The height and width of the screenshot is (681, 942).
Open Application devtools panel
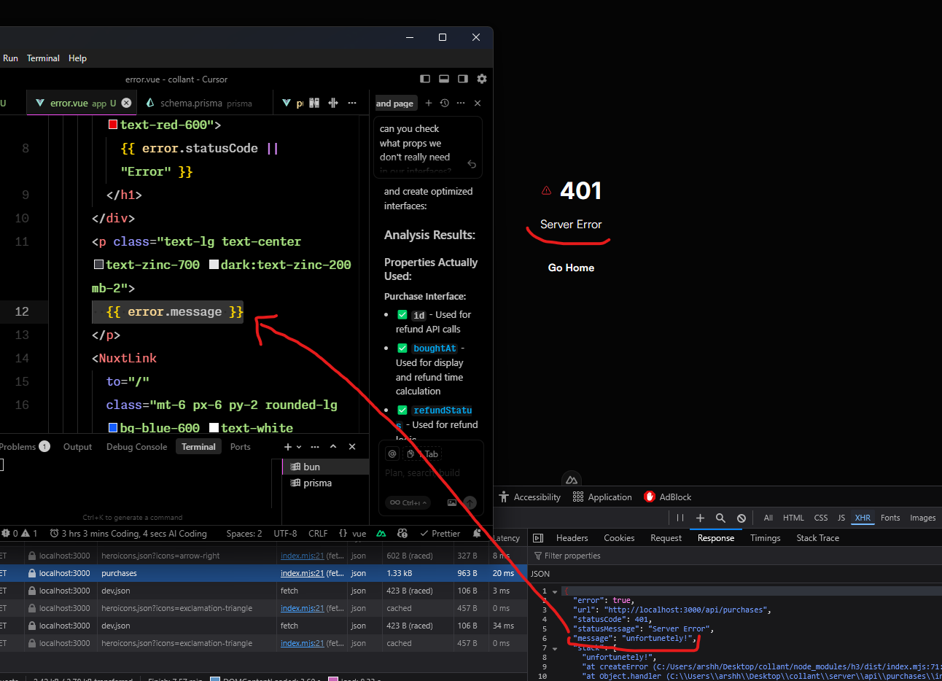coord(602,497)
